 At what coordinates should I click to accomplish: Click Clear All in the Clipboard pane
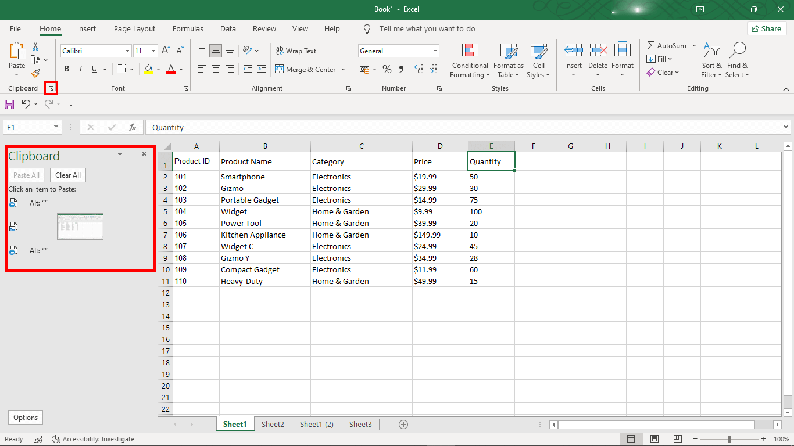pyautogui.click(x=67, y=175)
